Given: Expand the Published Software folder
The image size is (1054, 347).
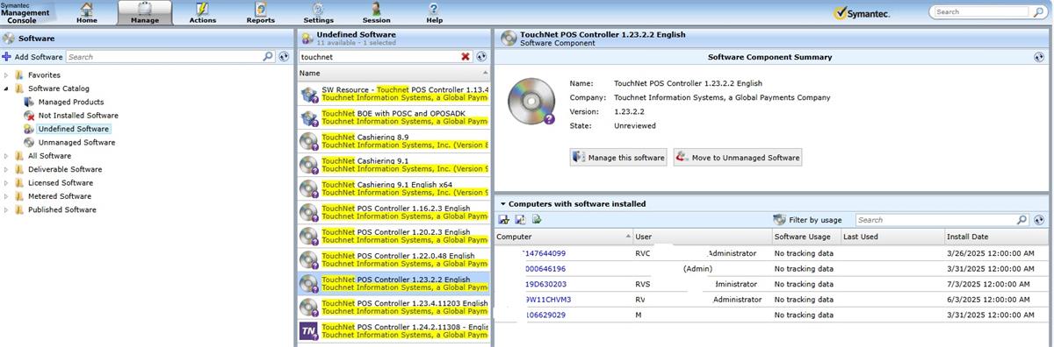Looking at the screenshot, I should click(x=6, y=209).
